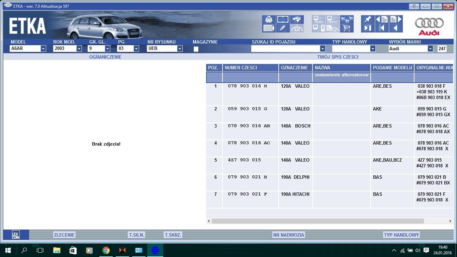Screen dimensions: 457x257
Task: Select part number 079 903 021 B
Action: (248, 177)
